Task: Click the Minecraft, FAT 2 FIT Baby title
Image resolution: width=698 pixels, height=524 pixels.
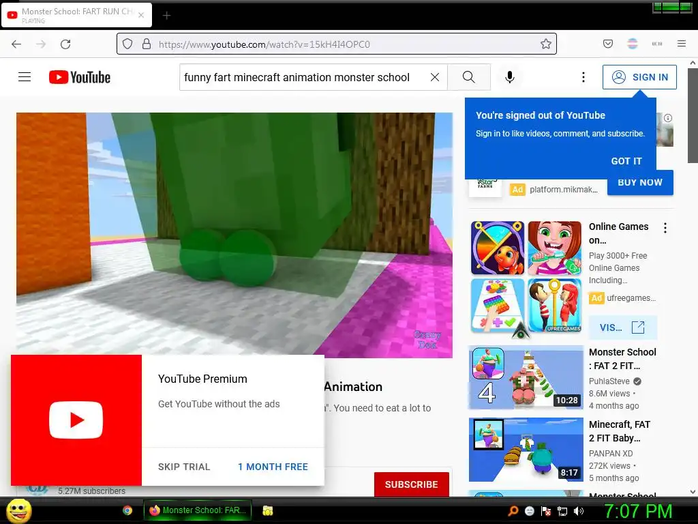Action: click(x=619, y=431)
